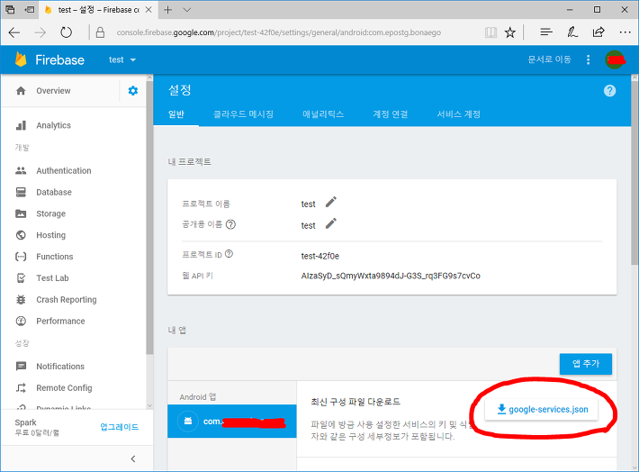Switch to the 서비스 계정 tab
639x472 pixels.
(x=458, y=114)
